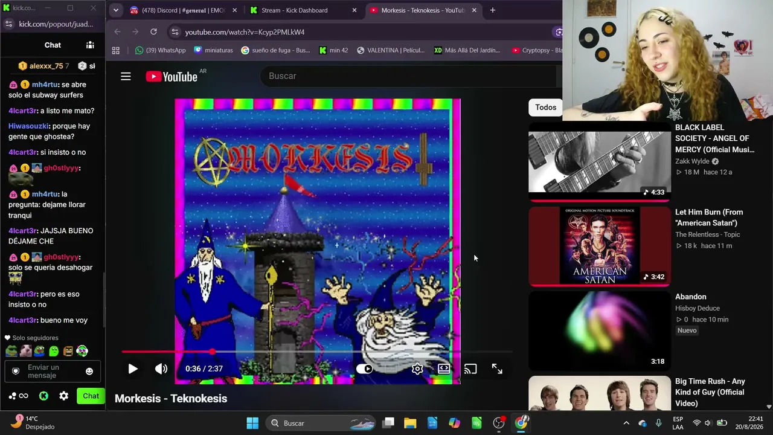The height and width of the screenshot is (435, 773).
Task: Switch to theater mode in player
Action: pos(444,369)
